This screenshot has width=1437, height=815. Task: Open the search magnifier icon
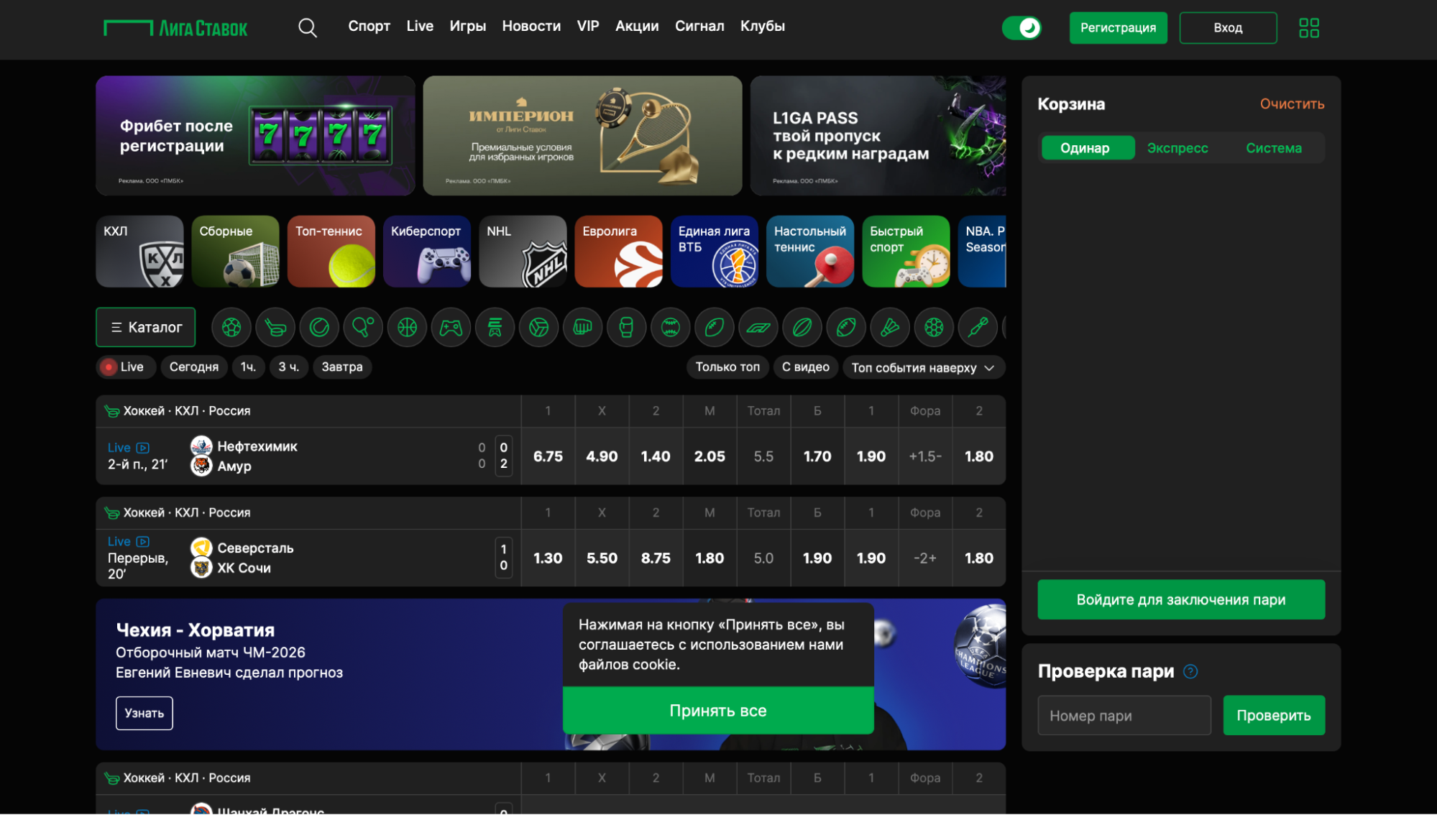[308, 27]
